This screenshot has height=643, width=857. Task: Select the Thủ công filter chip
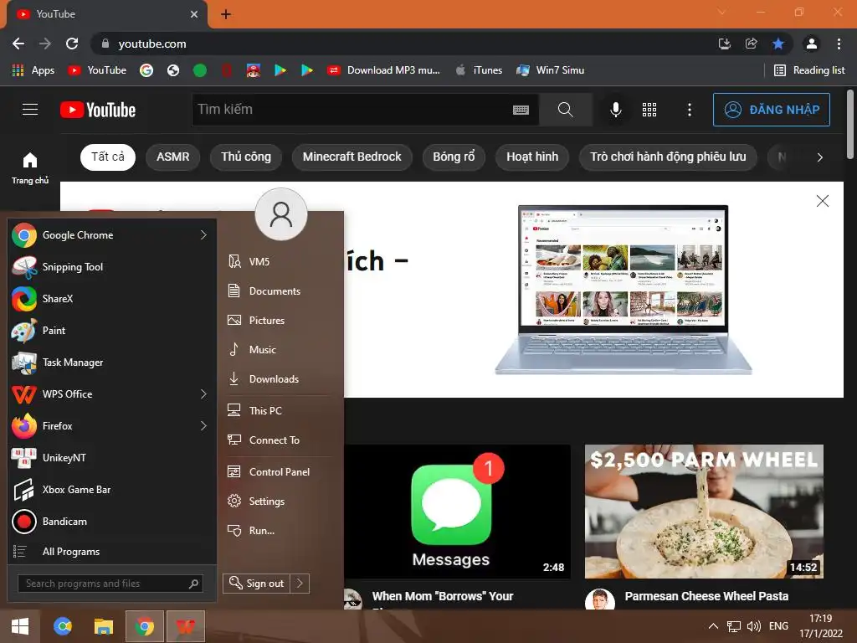[246, 157]
